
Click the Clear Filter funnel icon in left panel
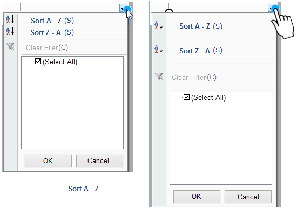11,46
